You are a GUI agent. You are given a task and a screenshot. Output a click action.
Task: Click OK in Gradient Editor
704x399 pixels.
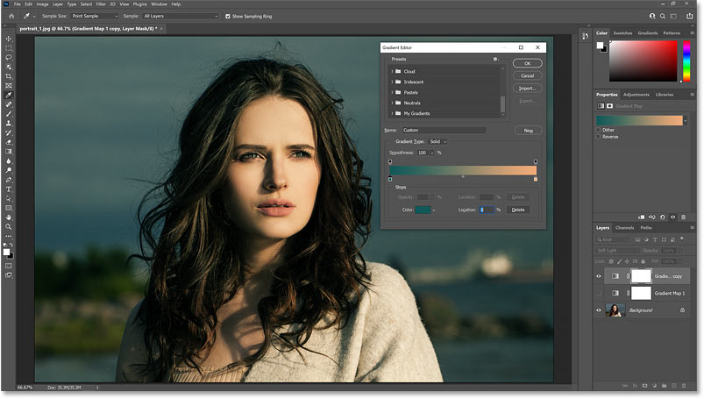tap(528, 63)
